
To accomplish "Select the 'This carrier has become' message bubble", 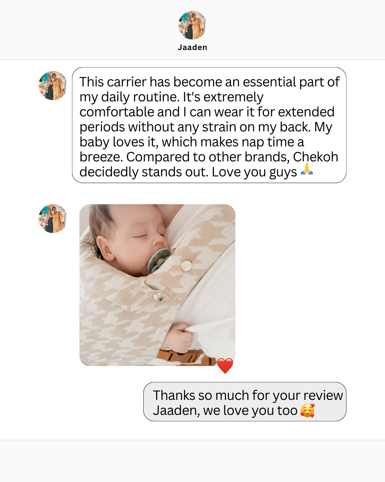I will click(209, 125).
